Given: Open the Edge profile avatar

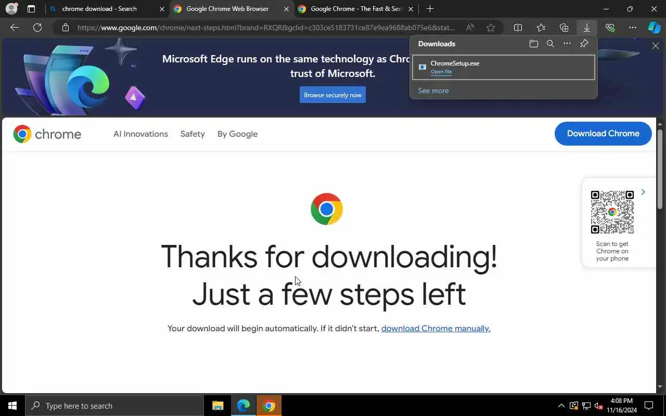Looking at the screenshot, I should pos(11,9).
